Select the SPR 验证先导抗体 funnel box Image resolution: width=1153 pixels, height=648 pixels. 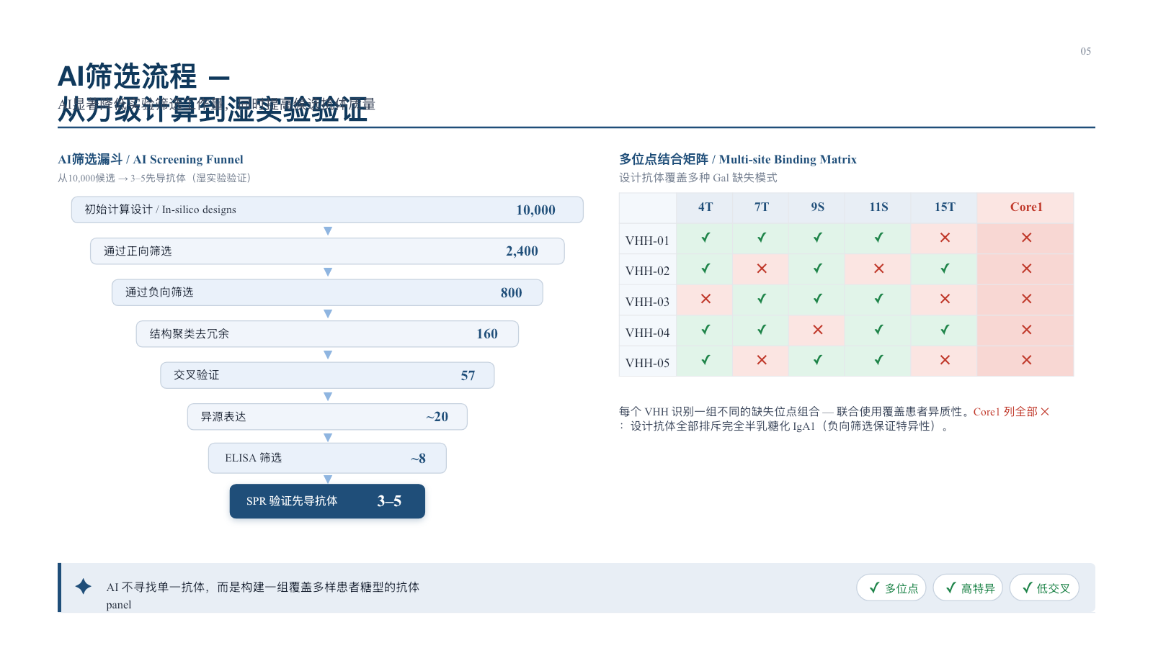click(x=327, y=501)
